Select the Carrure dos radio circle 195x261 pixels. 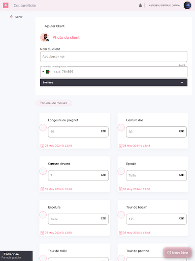pyautogui.click(x=121, y=127)
